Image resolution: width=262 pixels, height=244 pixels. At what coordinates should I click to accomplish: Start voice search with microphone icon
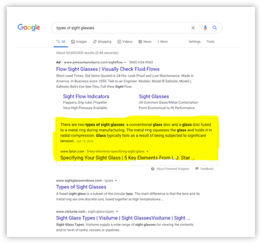point(205,28)
